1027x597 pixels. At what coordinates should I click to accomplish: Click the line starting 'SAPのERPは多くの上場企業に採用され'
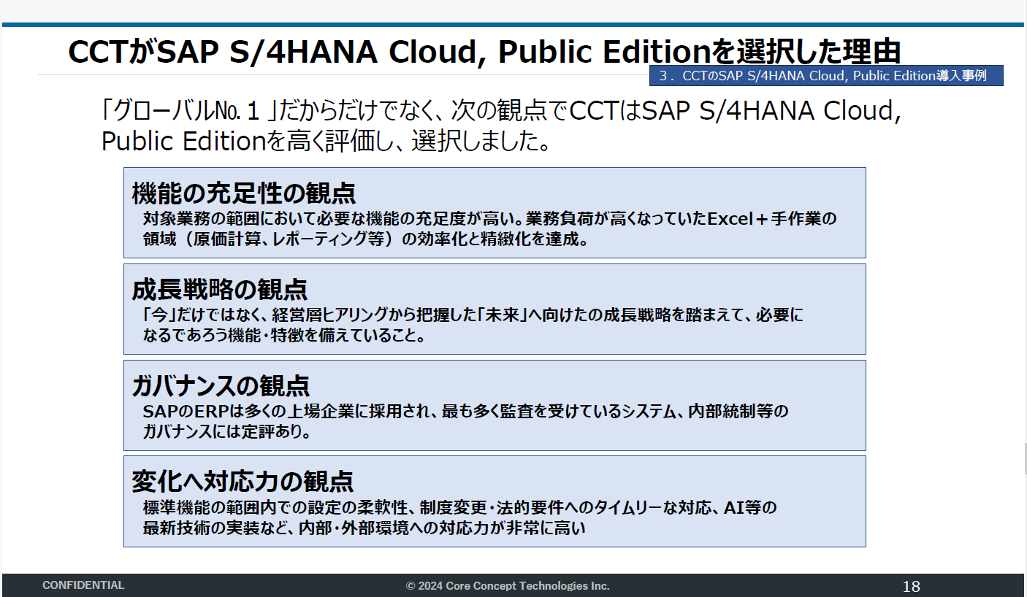(x=466, y=412)
